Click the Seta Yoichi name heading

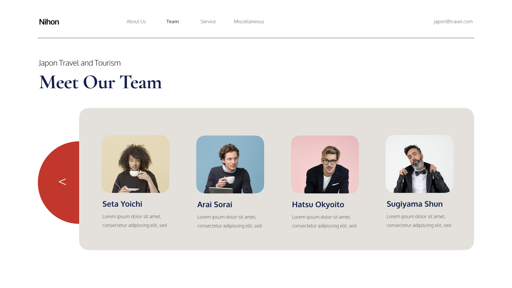point(122,204)
